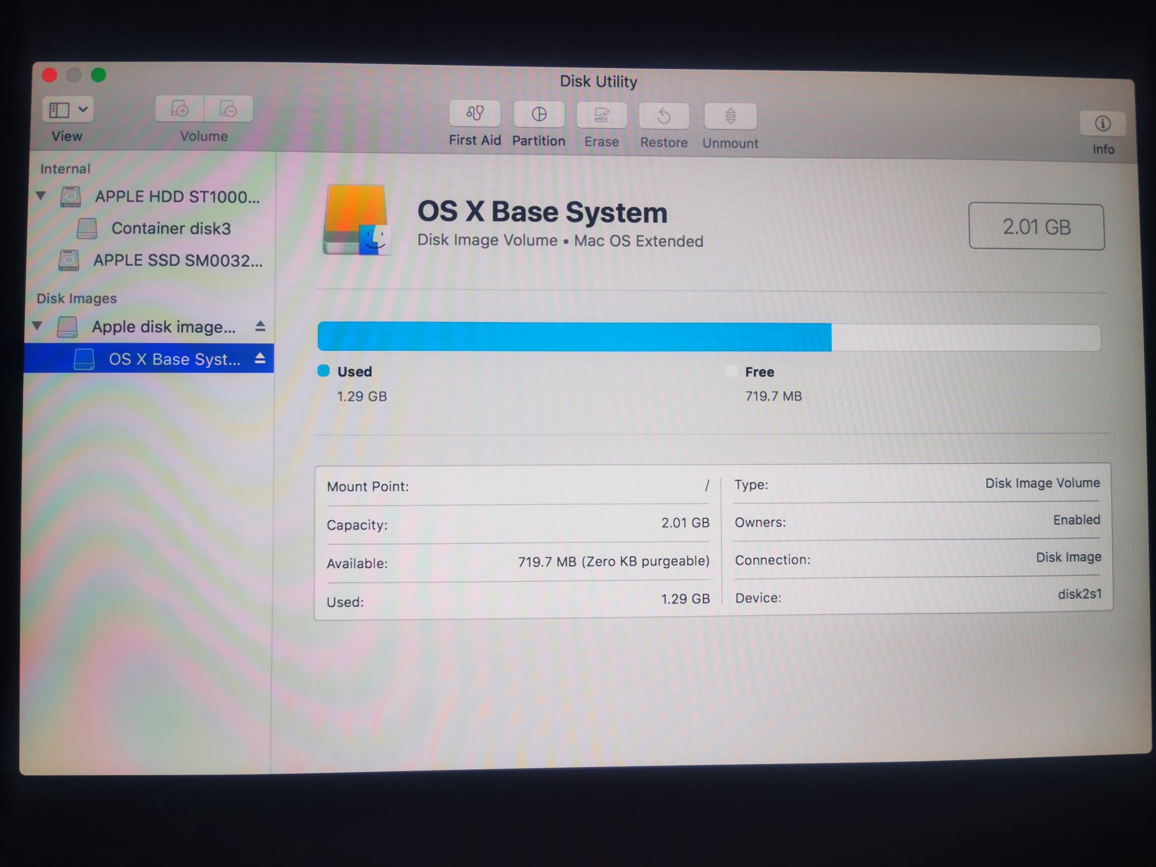Unmount the selected volume
Screen dimensions: 1156x867
[x=731, y=117]
